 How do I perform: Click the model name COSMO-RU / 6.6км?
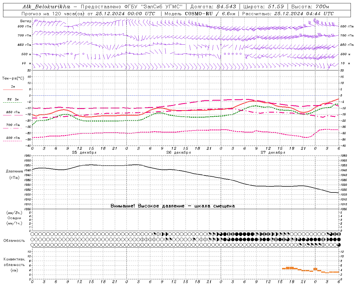pyautogui.click(x=210, y=14)
